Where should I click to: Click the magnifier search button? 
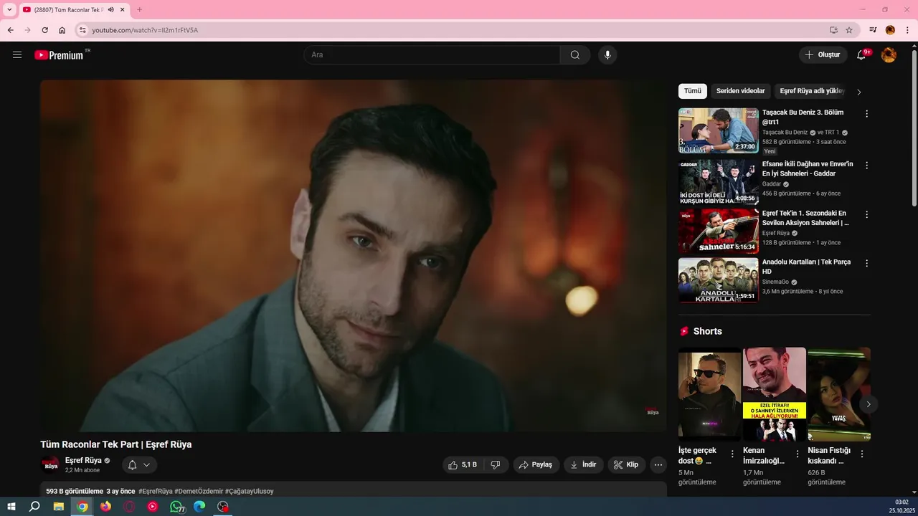pyautogui.click(x=575, y=55)
